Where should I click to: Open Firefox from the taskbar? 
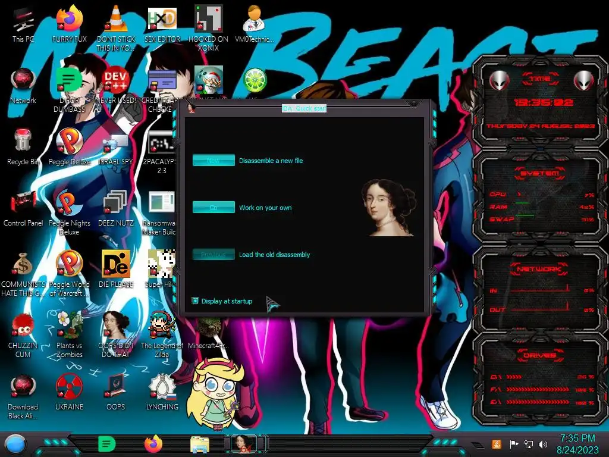(x=153, y=444)
